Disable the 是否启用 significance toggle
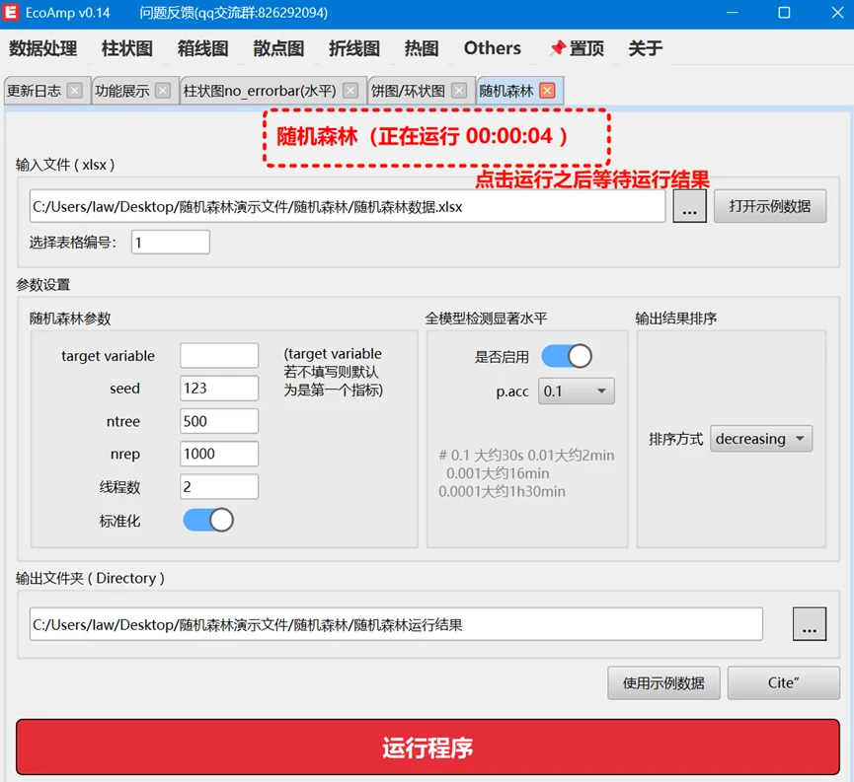 566,356
